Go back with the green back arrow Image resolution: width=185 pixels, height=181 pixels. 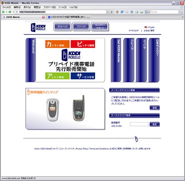coord(3,12)
